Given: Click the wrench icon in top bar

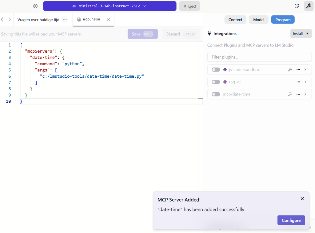Looking at the screenshot, I should coord(308,6).
